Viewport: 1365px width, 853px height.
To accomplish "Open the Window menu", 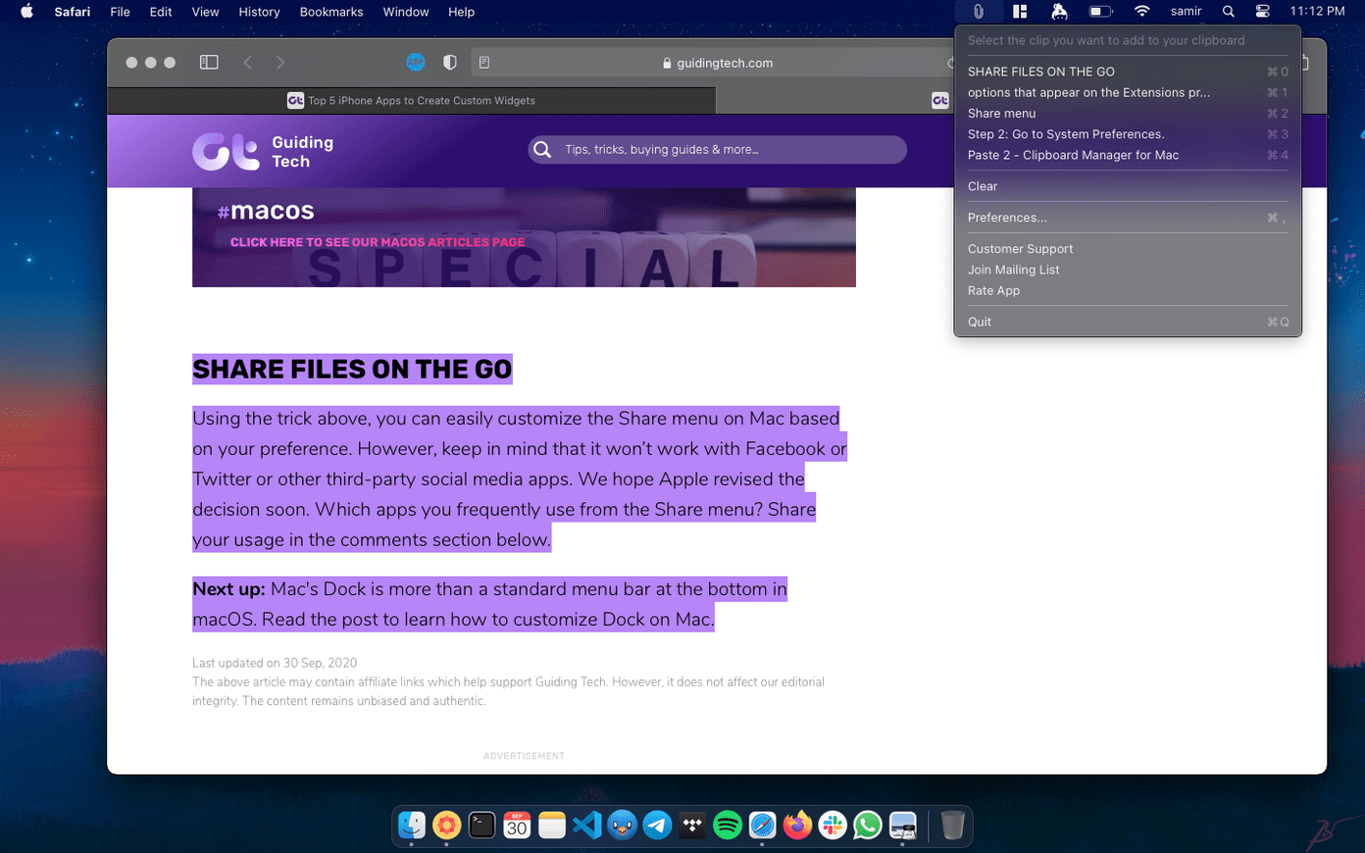I will point(406,12).
